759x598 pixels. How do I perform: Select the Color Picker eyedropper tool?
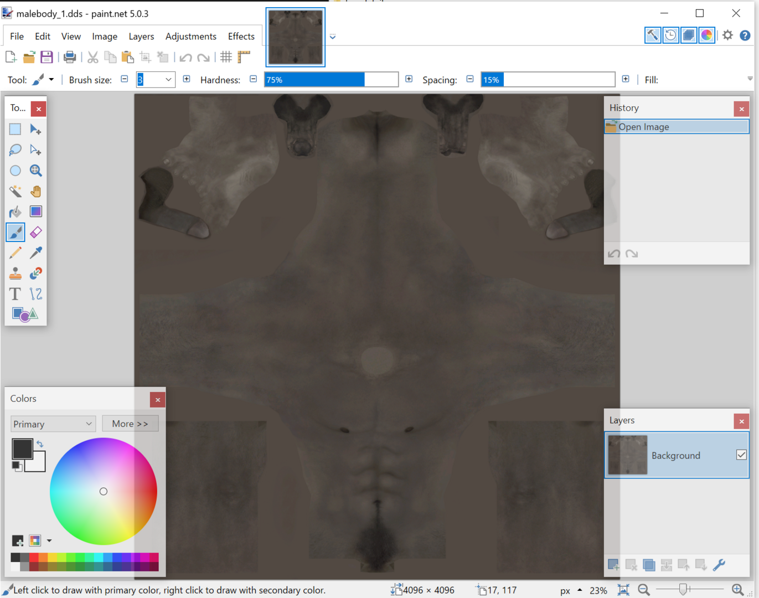[35, 253]
